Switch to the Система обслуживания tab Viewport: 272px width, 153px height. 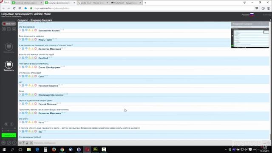point(27,3)
